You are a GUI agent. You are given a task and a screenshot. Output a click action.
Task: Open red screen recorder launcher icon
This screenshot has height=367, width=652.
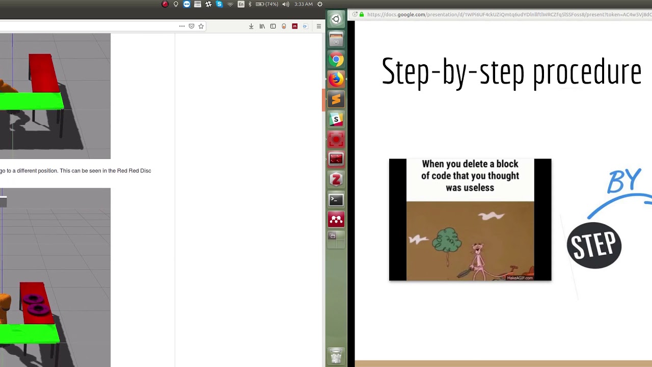(x=336, y=140)
